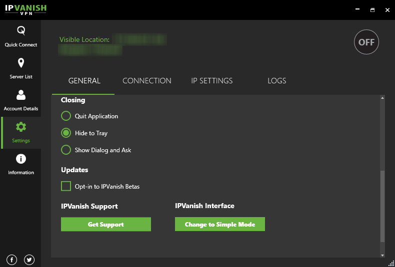Click the settings scrollbar down arrow
Screen dimensions: 395x267
click(x=382, y=255)
